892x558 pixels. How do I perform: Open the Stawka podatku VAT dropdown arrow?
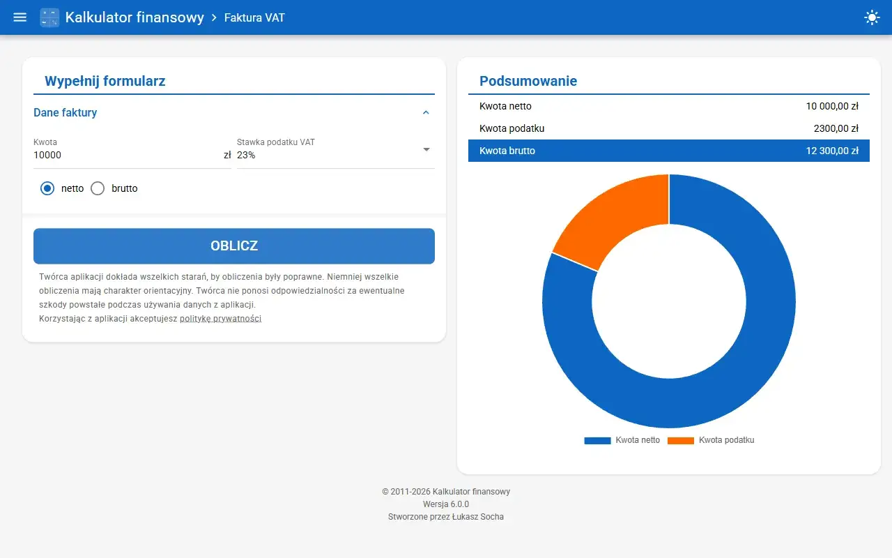[426, 149]
